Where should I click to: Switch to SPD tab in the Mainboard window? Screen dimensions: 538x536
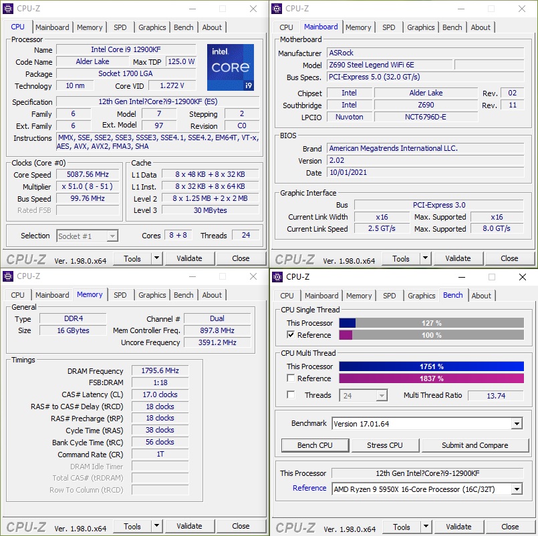click(x=388, y=27)
